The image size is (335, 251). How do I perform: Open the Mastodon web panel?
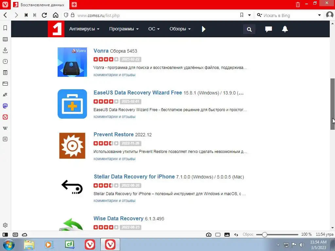click(x=5, y=106)
